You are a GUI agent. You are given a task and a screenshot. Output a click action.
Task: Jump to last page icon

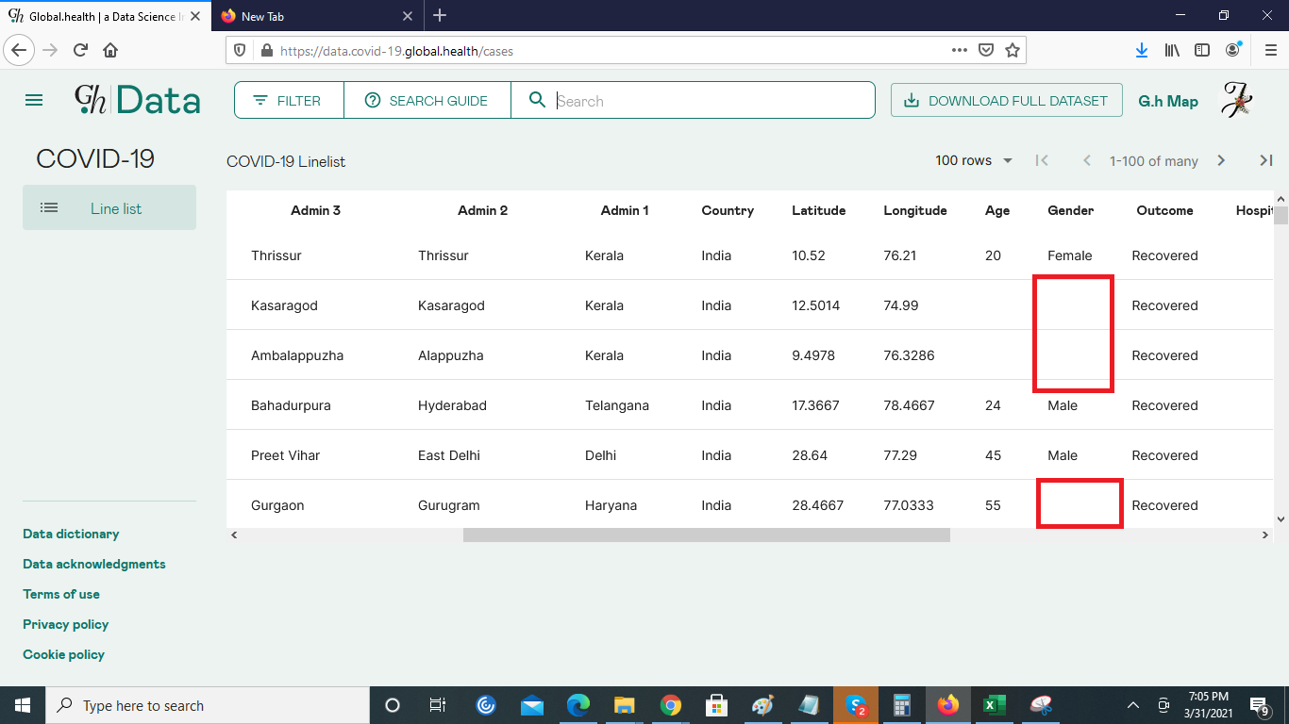click(1266, 161)
